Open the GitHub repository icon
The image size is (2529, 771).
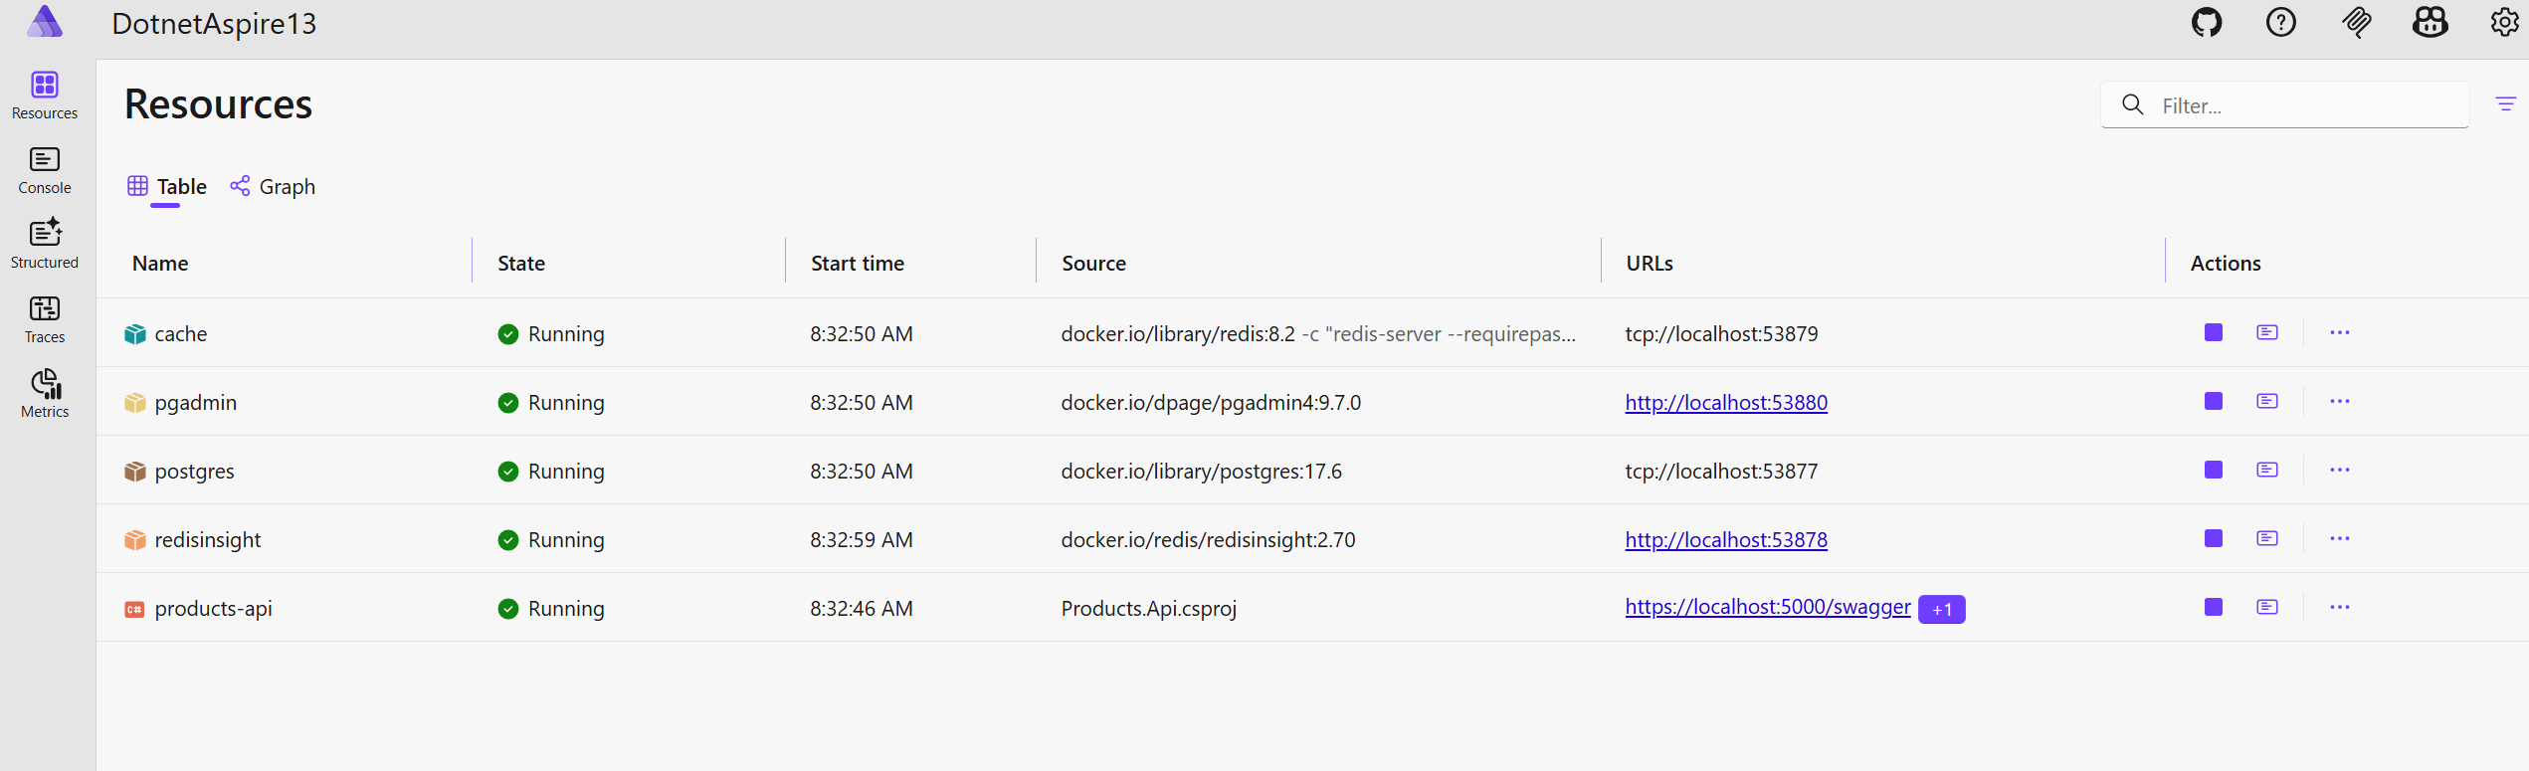[x=2206, y=23]
